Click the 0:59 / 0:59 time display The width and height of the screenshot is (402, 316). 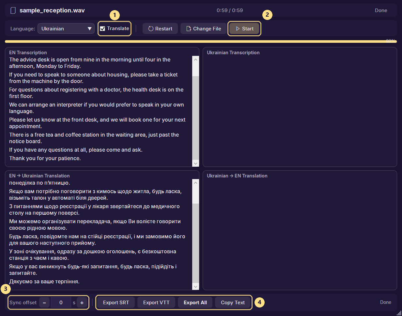click(230, 10)
